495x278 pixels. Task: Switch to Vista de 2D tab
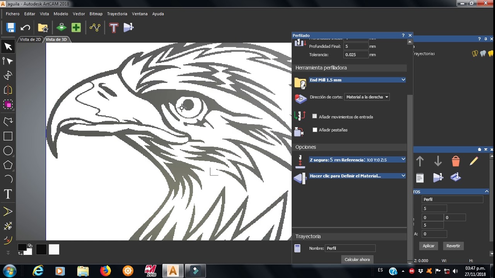(30, 39)
